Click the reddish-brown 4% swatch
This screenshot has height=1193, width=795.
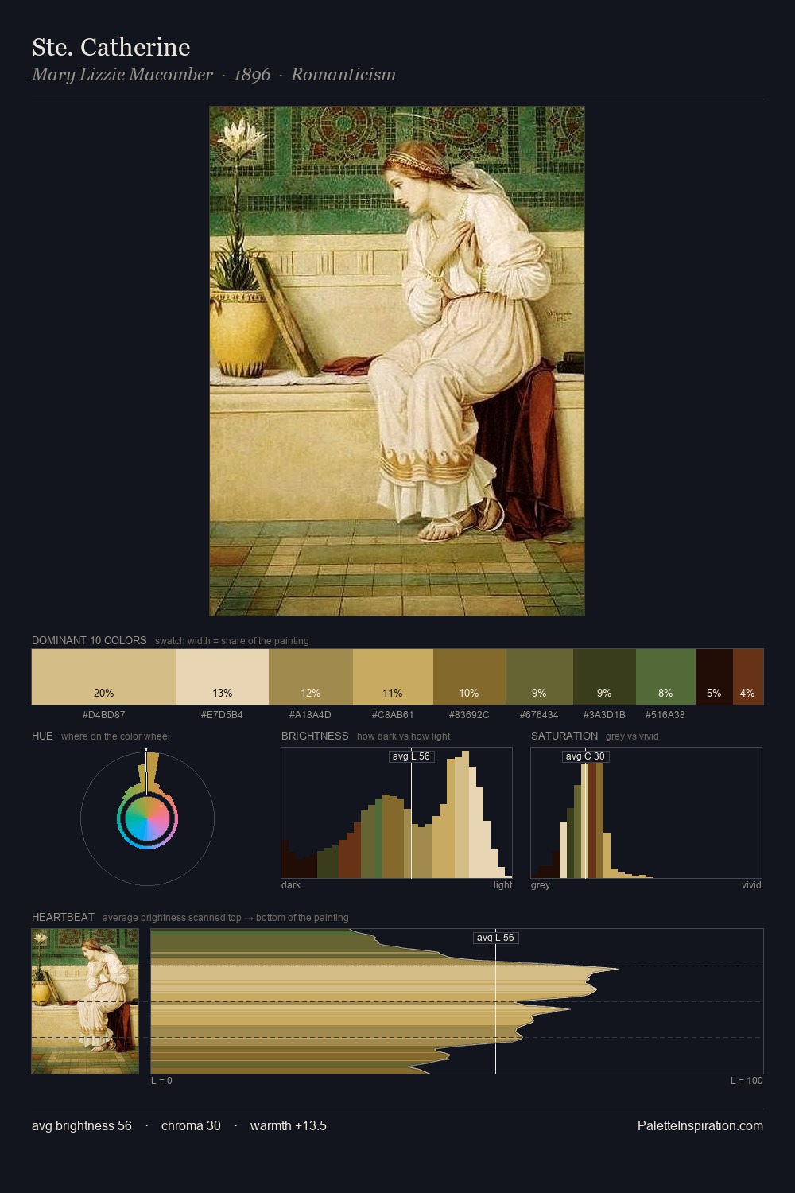coord(748,677)
